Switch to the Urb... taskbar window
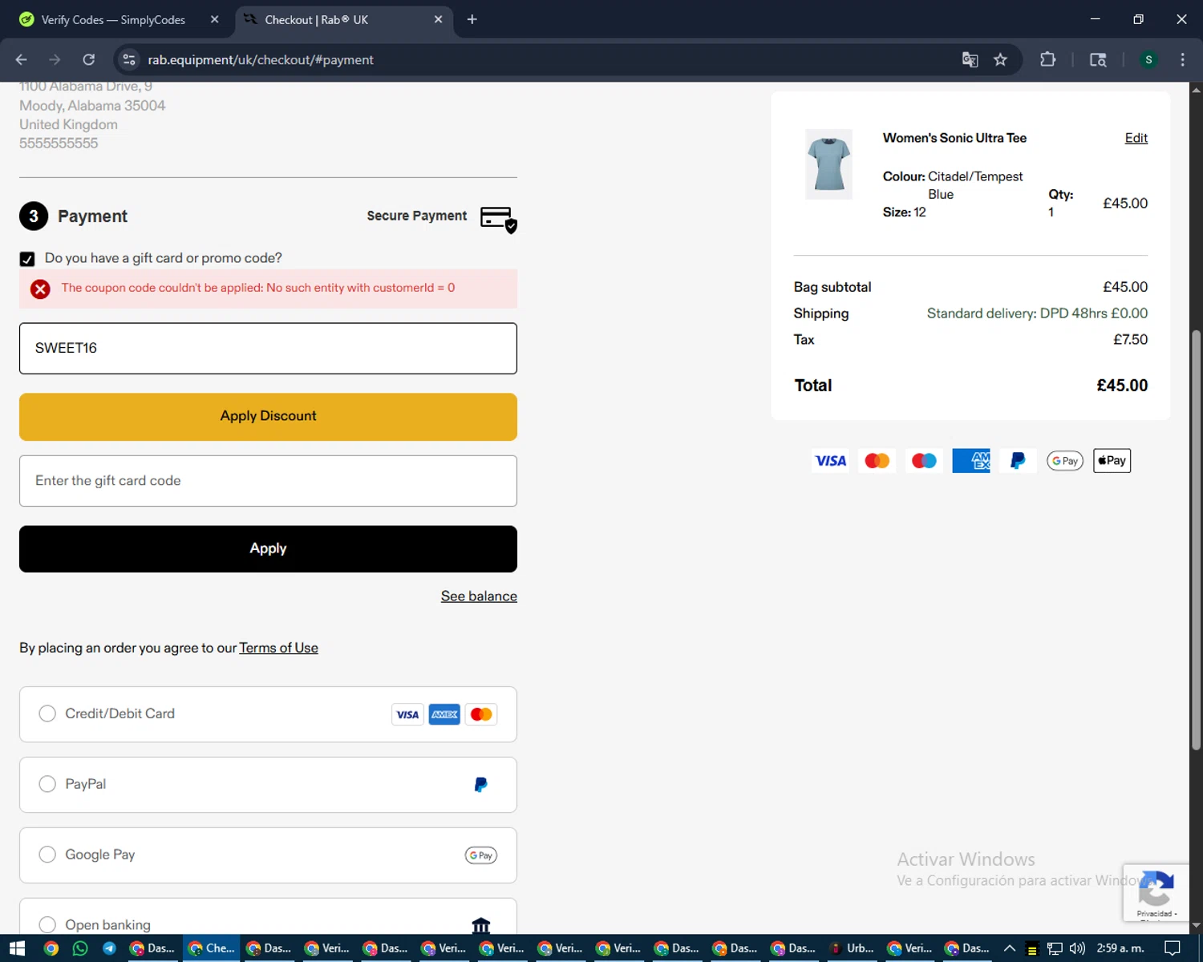Screen dimensions: 1203x962 click(852, 948)
